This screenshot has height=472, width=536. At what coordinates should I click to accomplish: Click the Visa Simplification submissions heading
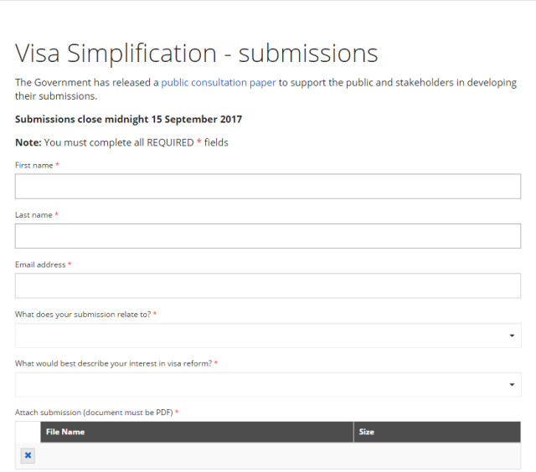click(197, 53)
